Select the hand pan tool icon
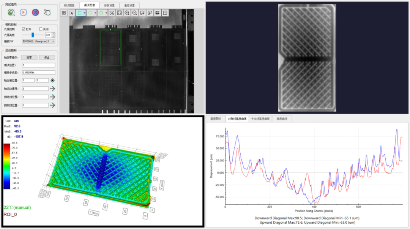The width and height of the screenshot is (410, 229). click(x=47, y=12)
